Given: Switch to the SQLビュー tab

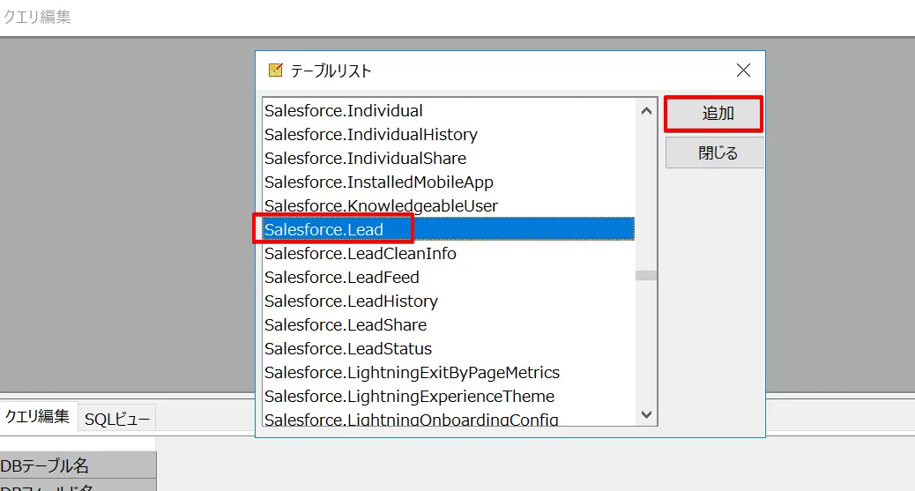Looking at the screenshot, I should [117, 420].
